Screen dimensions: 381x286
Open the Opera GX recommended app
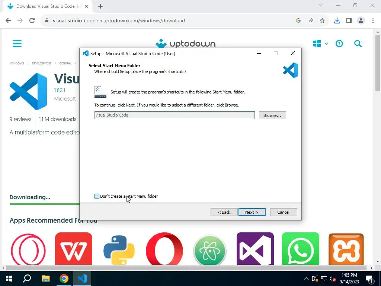point(28,249)
